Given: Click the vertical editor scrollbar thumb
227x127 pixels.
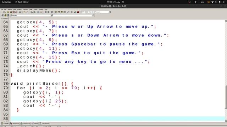Looking at the screenshot, I should click(226, 97).
